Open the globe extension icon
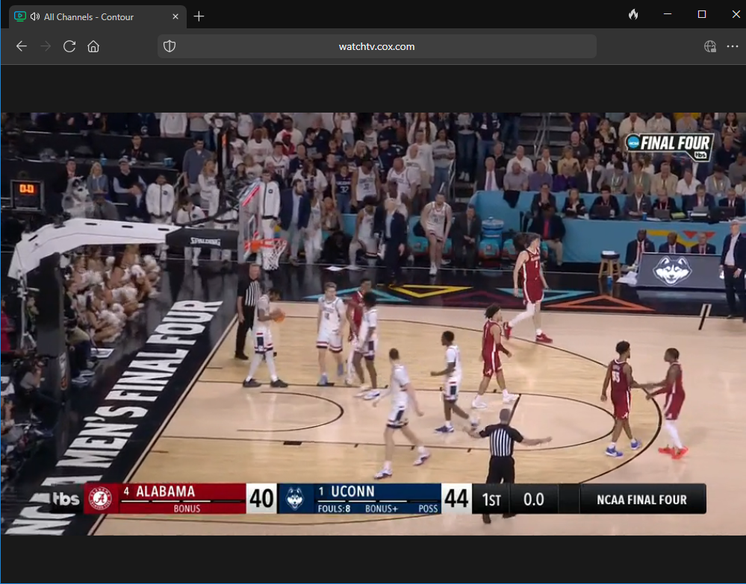 [x=710, y=46]
